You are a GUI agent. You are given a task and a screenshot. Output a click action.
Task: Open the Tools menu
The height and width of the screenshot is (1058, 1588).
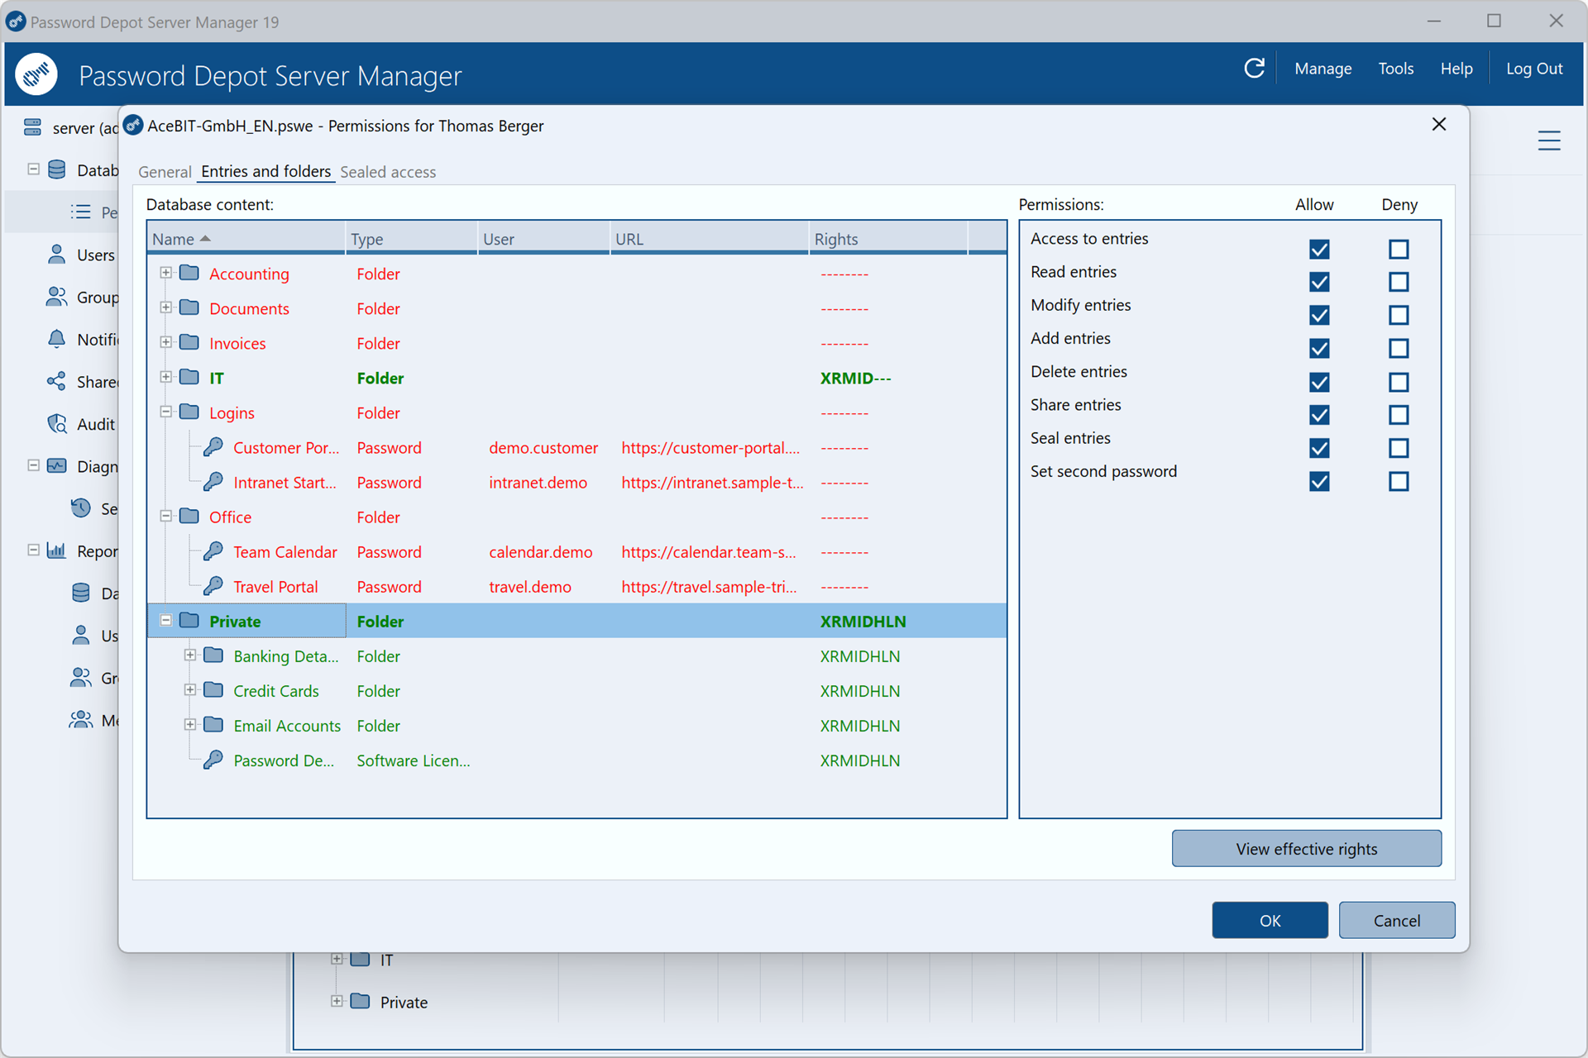[x=1395, y=69]
